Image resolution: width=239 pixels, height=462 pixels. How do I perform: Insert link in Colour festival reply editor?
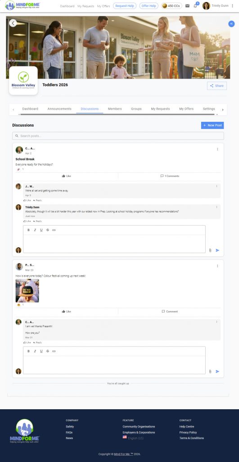coord(54,351)
